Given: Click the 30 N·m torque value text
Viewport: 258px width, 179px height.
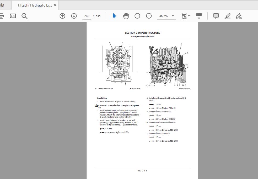Looking at the screenshot, I should tap(165, 119).
